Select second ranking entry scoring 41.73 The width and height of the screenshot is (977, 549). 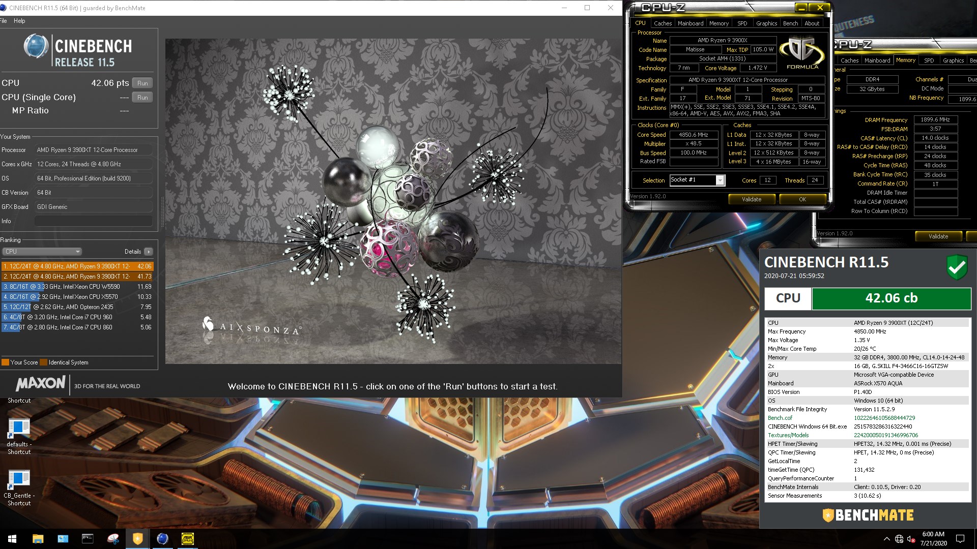pos(77,277)
